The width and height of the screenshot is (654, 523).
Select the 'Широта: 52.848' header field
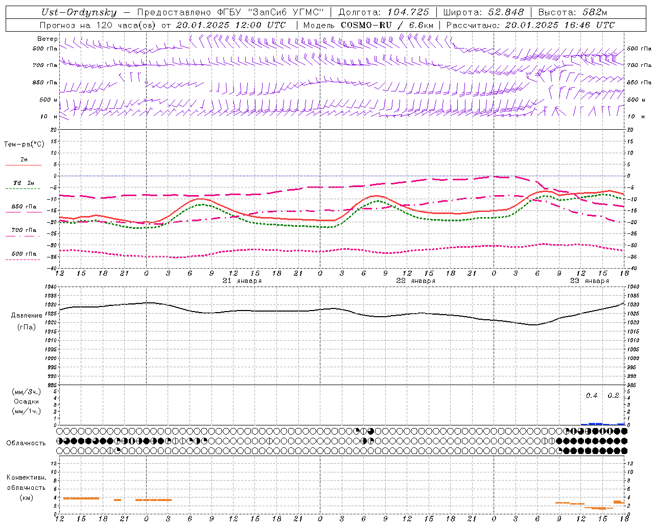tap(483, 13)
